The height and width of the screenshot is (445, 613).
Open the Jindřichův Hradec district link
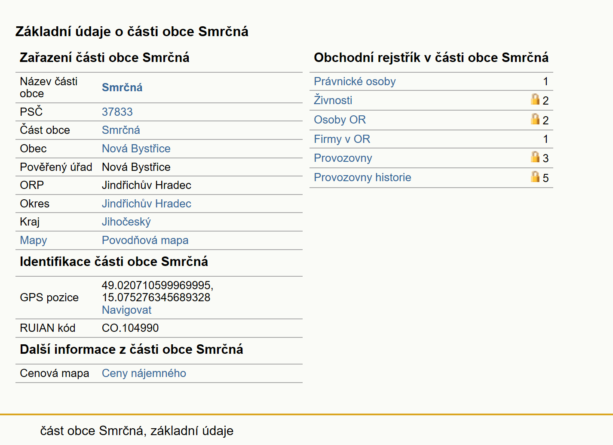[x=146, y=204]
